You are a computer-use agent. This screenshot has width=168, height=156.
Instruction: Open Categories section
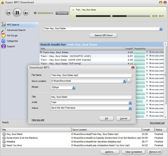(x=12, y=41)
